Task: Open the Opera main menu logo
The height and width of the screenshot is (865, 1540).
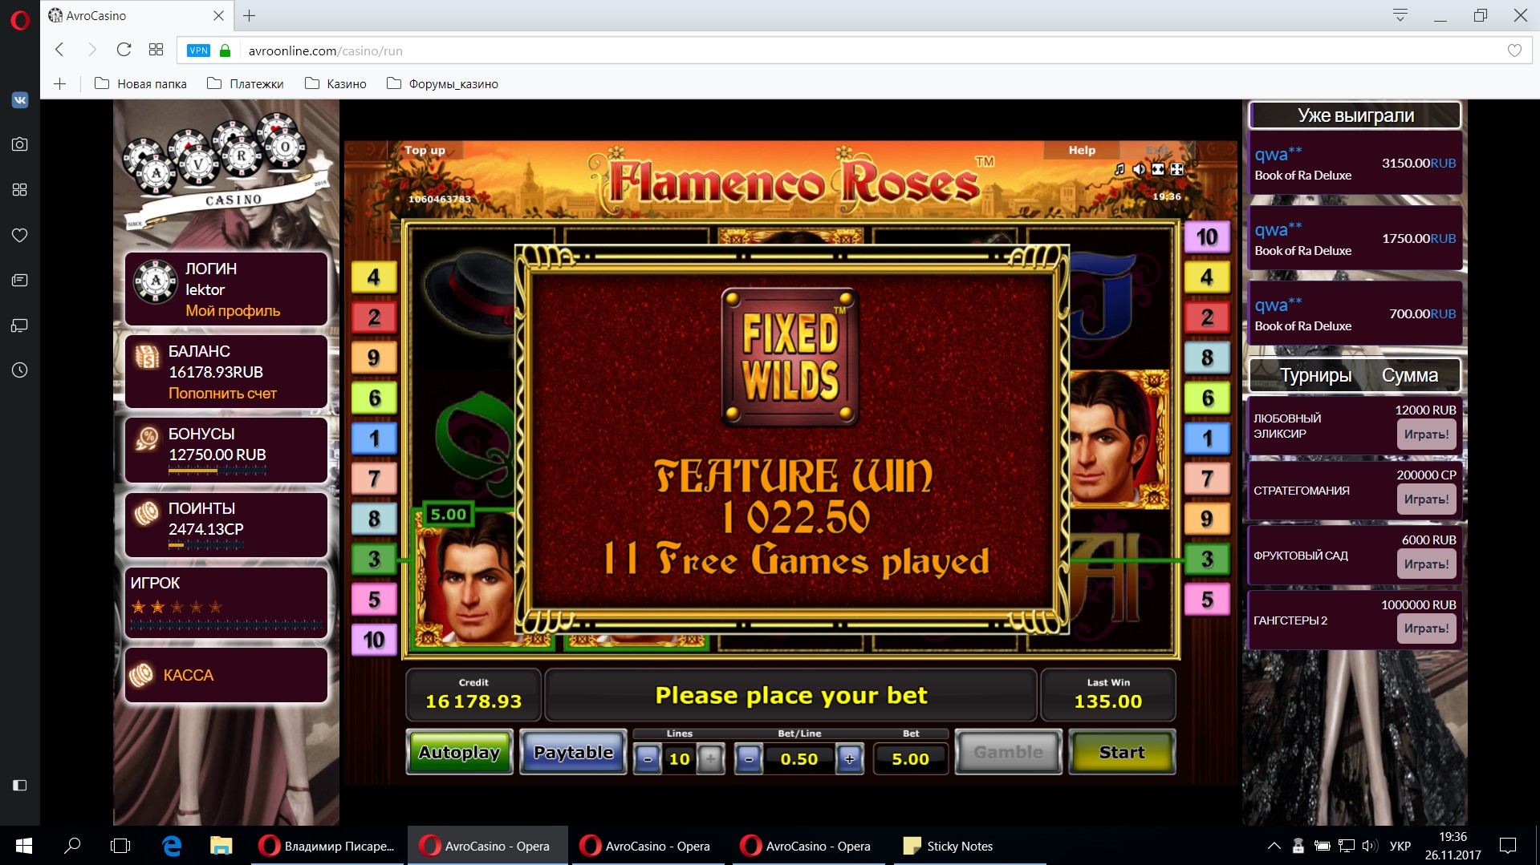Action: click(x=20, y=19)
